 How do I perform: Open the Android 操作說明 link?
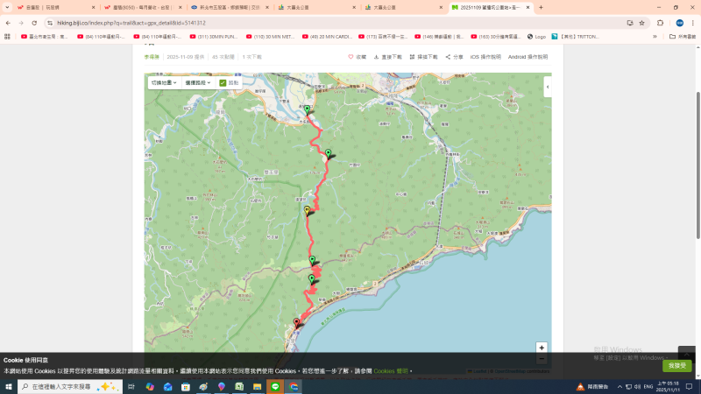click(528, 57)
